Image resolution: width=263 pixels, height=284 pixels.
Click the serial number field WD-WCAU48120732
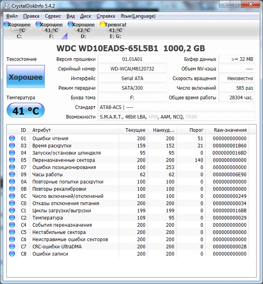click(x=132, y=69)
